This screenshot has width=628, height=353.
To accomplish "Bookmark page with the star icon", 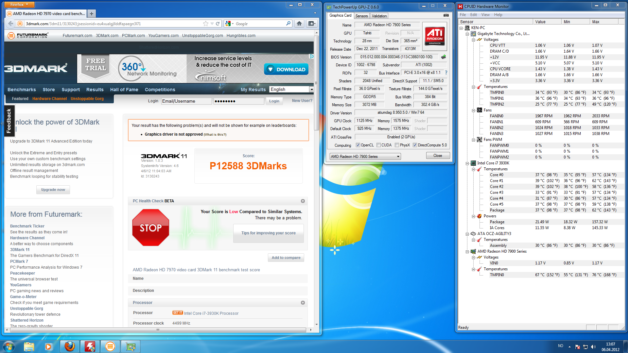I will (205, 24).
